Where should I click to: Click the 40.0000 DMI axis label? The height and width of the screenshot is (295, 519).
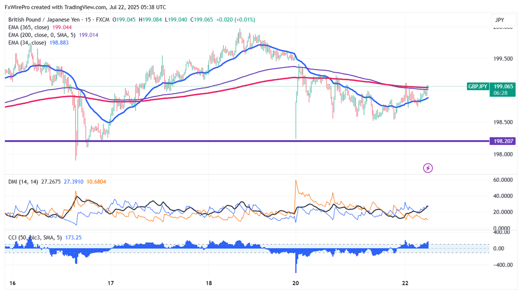click(x=503, y=196)
